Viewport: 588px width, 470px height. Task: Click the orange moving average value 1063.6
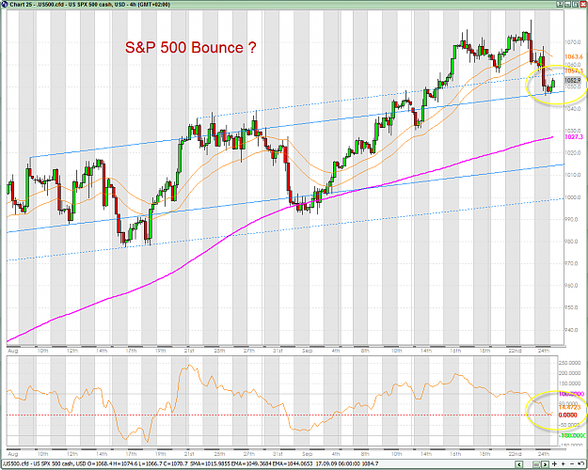pos(574,57)
